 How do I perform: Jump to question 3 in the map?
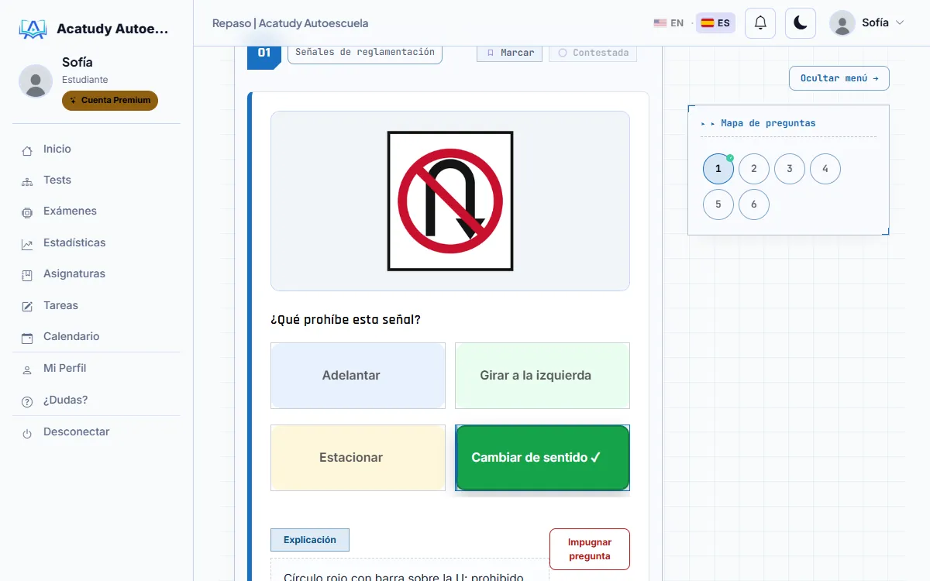790,169
